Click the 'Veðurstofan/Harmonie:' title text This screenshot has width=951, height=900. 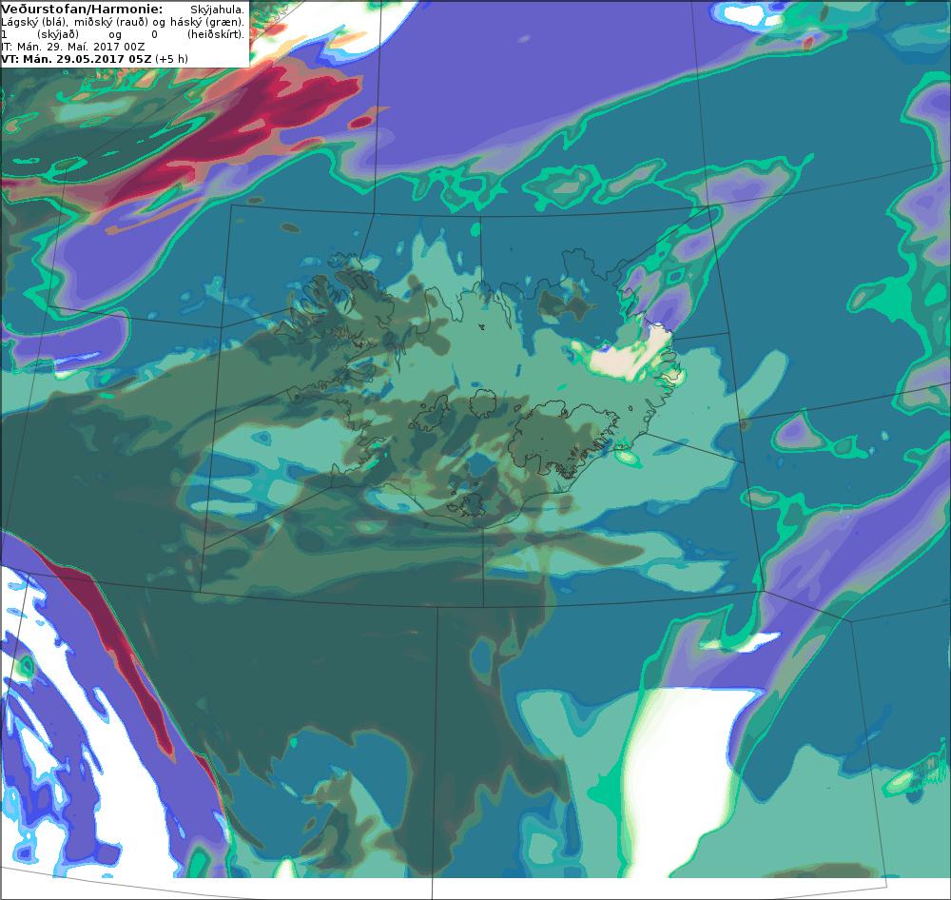click(82, 10)
